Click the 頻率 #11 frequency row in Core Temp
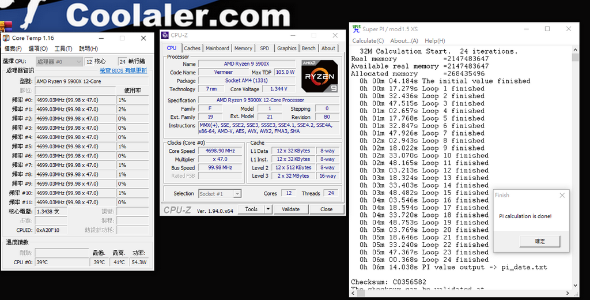The width and height of the screenshot is (590, 300). coord(75,202)
